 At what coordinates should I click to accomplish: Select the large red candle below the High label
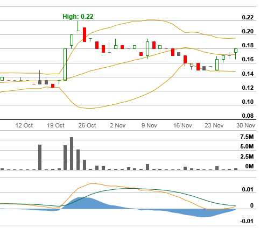[85, 34]
